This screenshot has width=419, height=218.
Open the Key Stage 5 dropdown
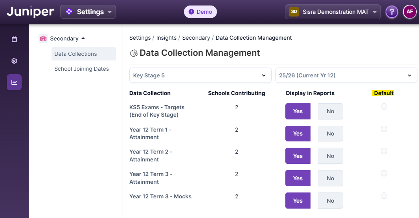200,75
